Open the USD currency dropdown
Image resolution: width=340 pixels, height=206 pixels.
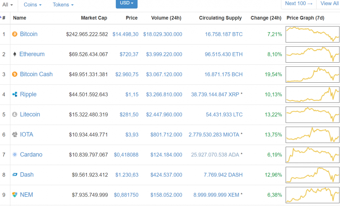tap(126, 3)
